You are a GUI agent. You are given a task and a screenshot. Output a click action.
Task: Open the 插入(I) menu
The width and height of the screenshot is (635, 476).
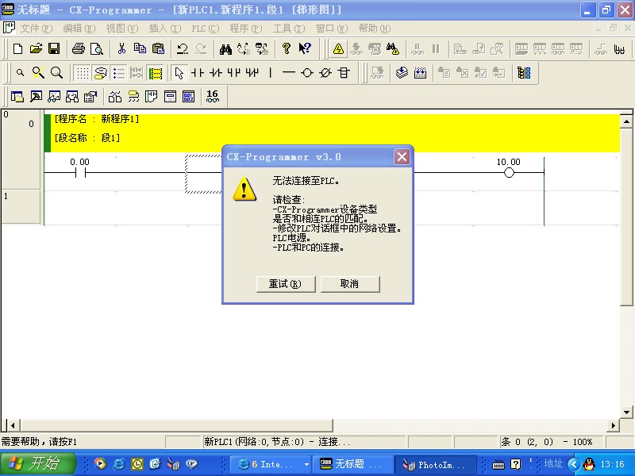pyautogui.click(x=165, y=29)
